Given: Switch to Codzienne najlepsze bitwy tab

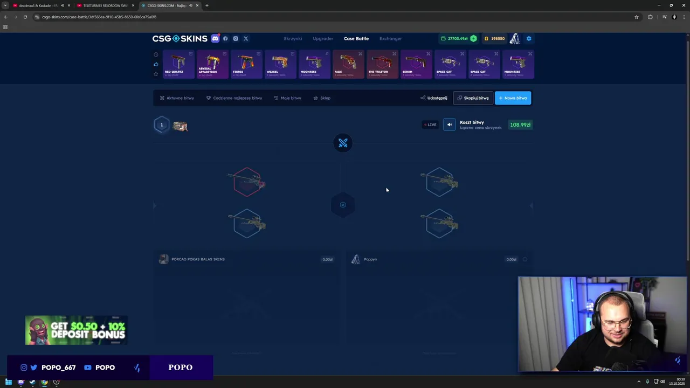Looking at the screenshot, I should [234, 98].
